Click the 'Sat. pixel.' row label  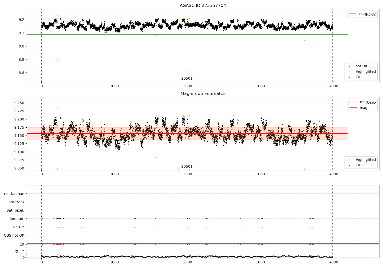[x=15, y=211]
